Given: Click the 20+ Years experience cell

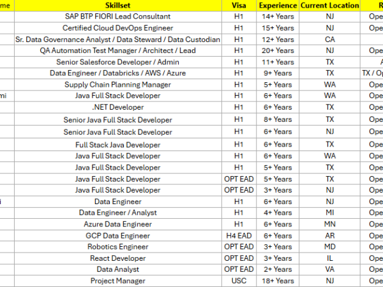Looking at the screenshot, I should [278, 51].
